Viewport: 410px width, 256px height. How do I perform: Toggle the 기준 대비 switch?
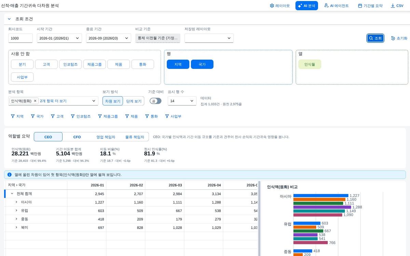(x=155, y=101)
